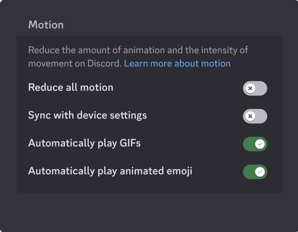Click X knob on Sync with device settings
This screenshot has width=298, height=232.
[x=250, y=116]
